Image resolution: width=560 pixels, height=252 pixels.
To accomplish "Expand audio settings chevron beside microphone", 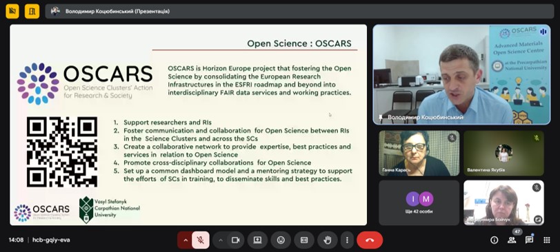I will pos(185,240).
